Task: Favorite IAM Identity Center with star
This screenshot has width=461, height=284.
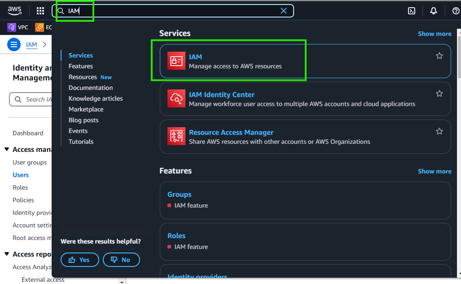Action: 439,93
